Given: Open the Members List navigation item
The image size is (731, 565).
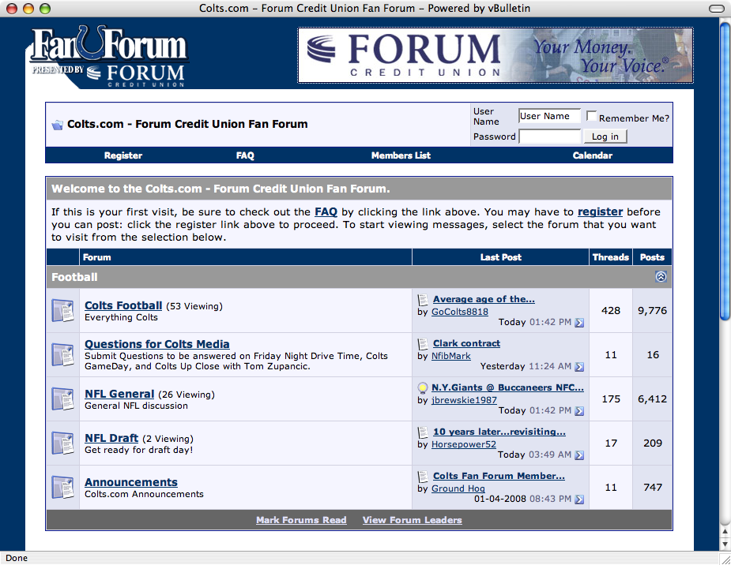Looking at the screenshot, I should coord(401,155).
